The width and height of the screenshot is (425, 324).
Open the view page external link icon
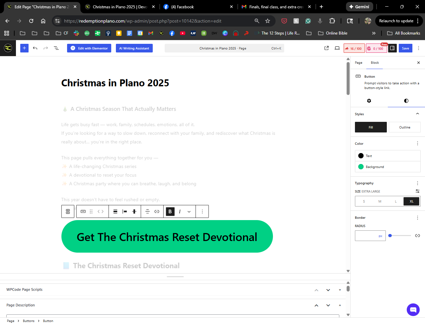tap(326, 48)
